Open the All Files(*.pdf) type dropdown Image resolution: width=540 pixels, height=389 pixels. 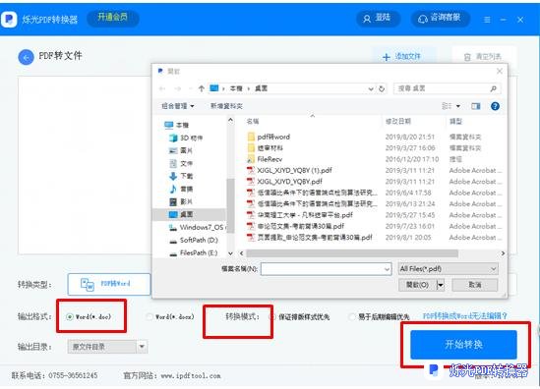448,268
